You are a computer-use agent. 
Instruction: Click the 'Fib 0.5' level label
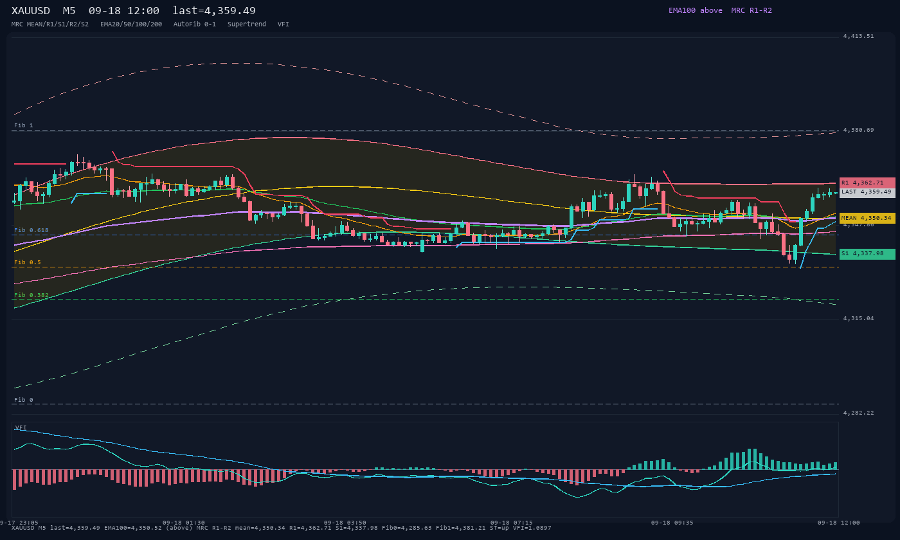pyautogui.click(x=28, y=262)
